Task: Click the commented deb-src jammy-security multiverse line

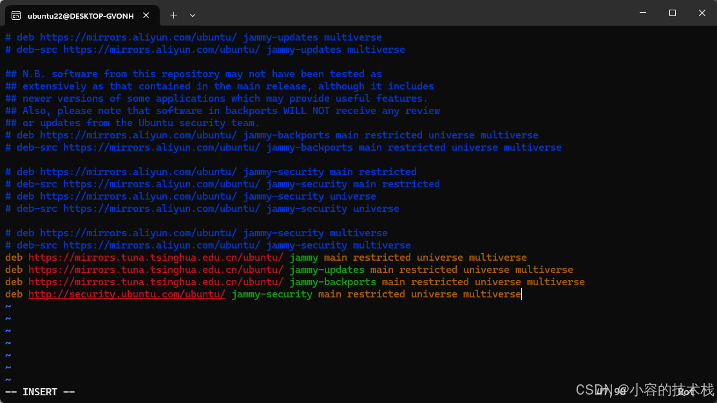Action: [x=208, y=245]
